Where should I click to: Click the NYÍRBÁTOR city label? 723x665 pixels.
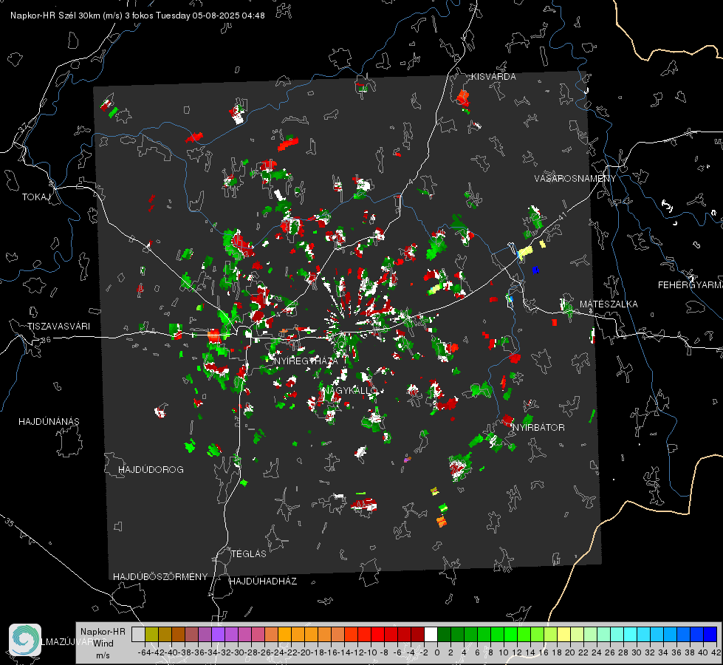point(538,428)
